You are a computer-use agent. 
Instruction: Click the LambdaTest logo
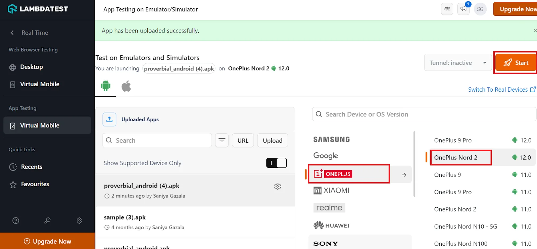pos(38,9)
